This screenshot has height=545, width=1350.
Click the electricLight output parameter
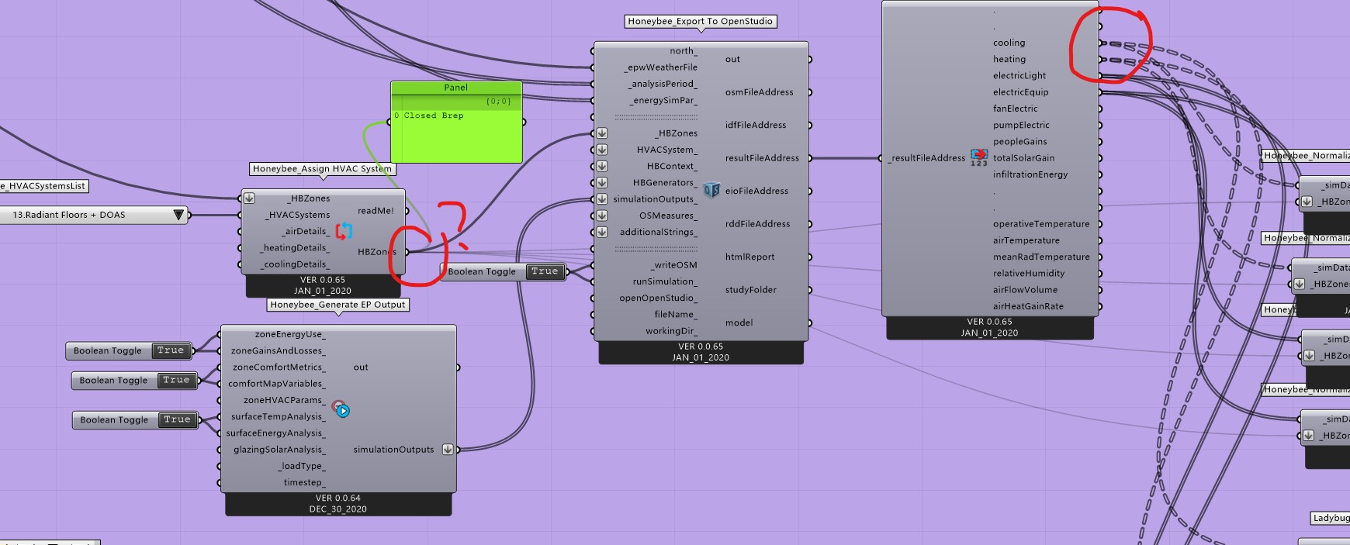pyautogui.click(x=1019, y=76)
